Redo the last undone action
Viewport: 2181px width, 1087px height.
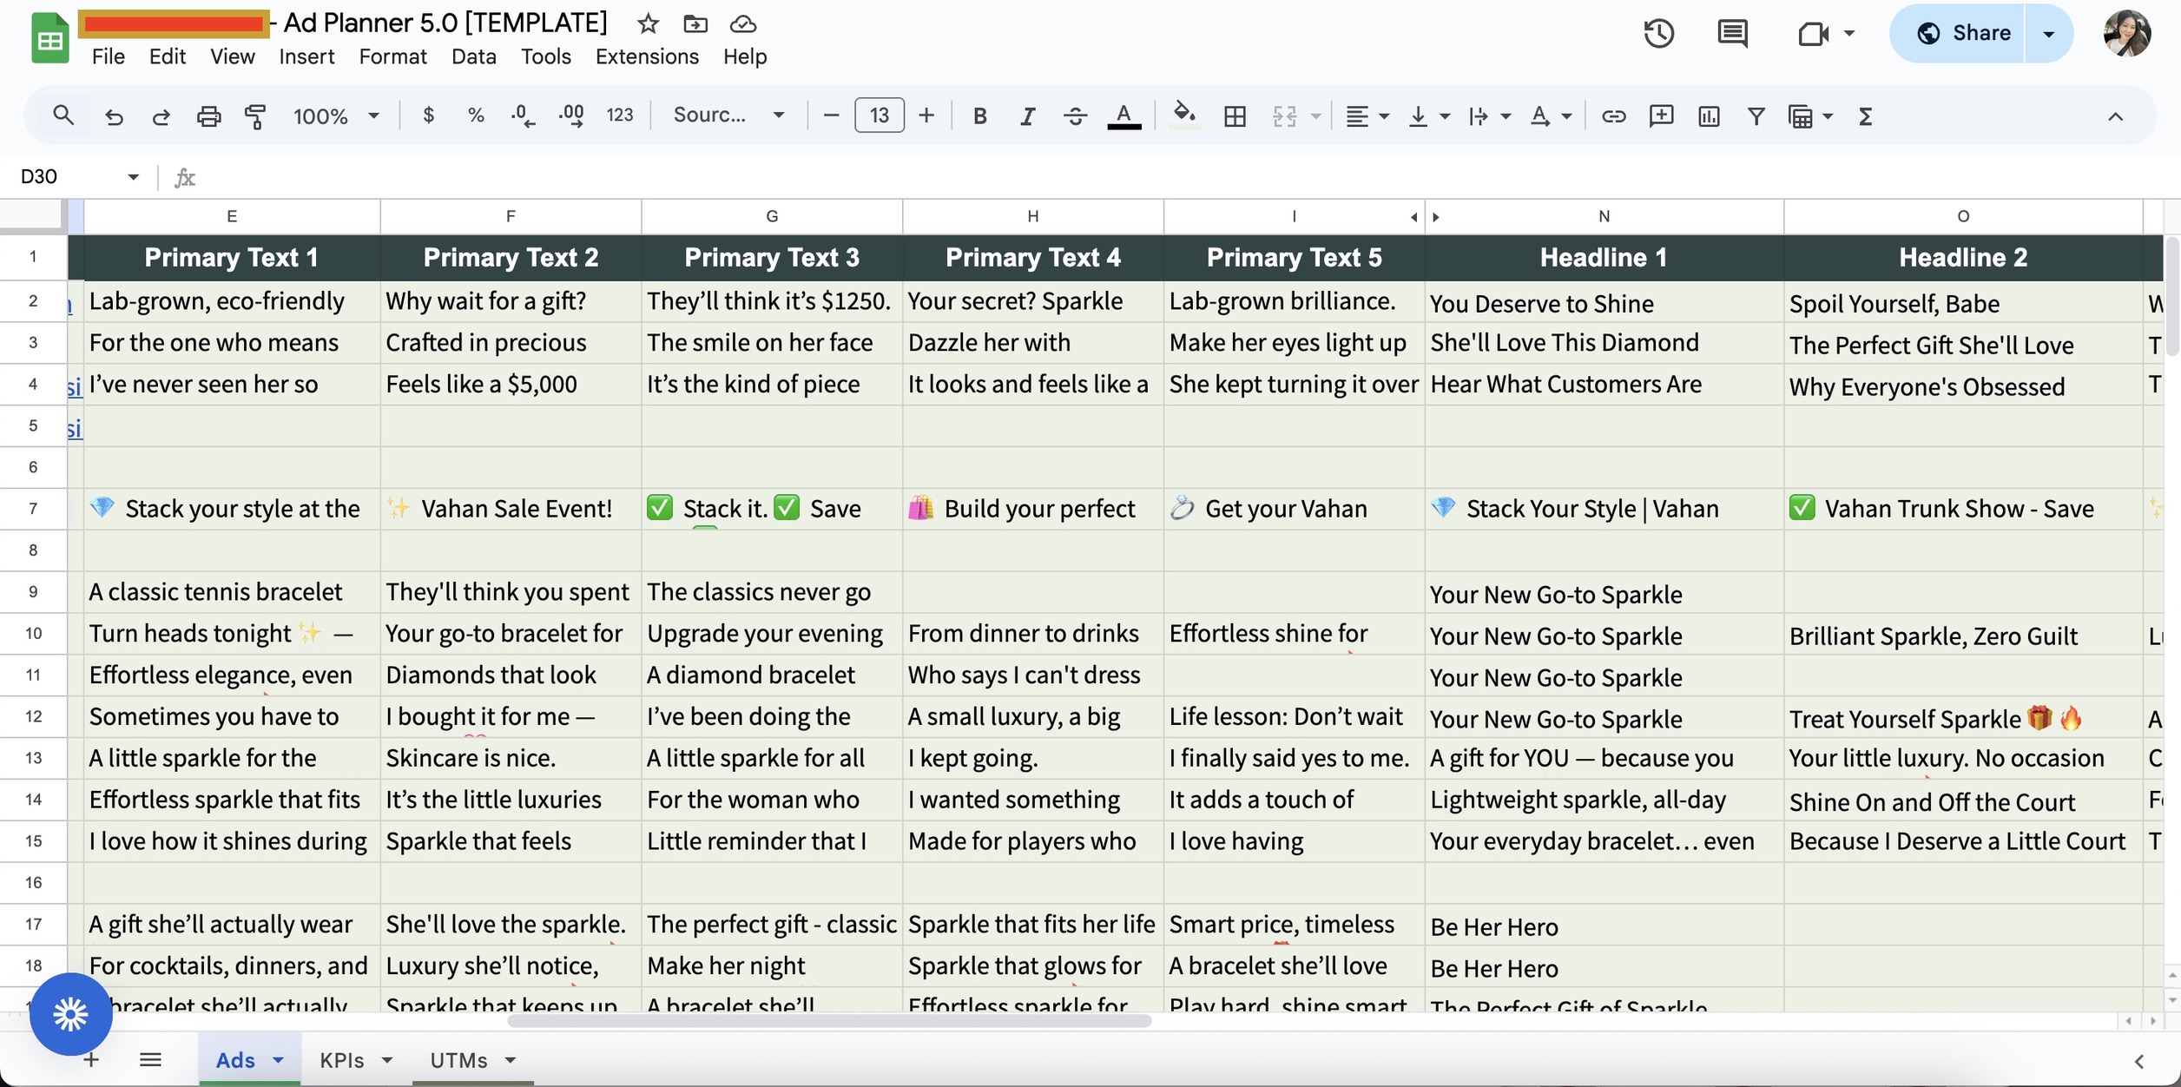pyautogui.click(x=161, y=115)
